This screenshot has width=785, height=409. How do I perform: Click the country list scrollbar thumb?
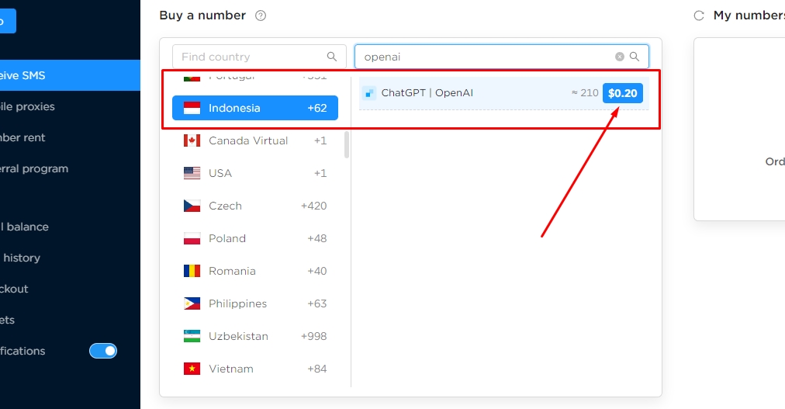click(347, 144)
